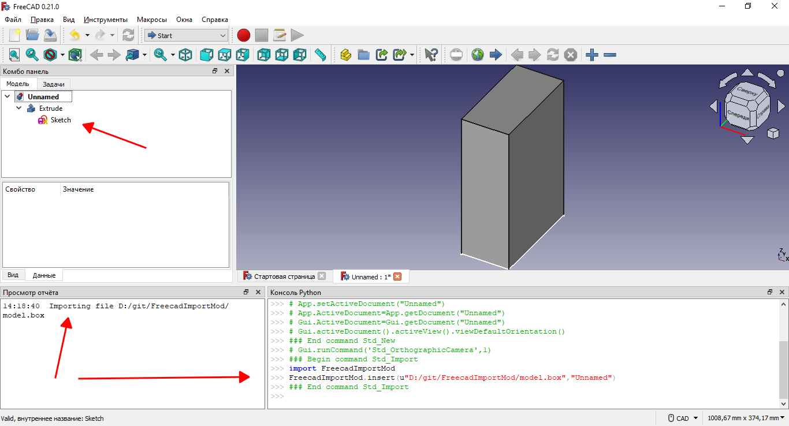The width and height of the screenshot is (789, 426).
Task: Collapse the Extrude tree node
Action: 19,108
